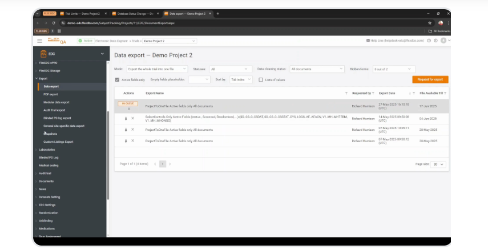Bookmark this page with the star icon
488x249 pixels.
click(x=429, y=23)
